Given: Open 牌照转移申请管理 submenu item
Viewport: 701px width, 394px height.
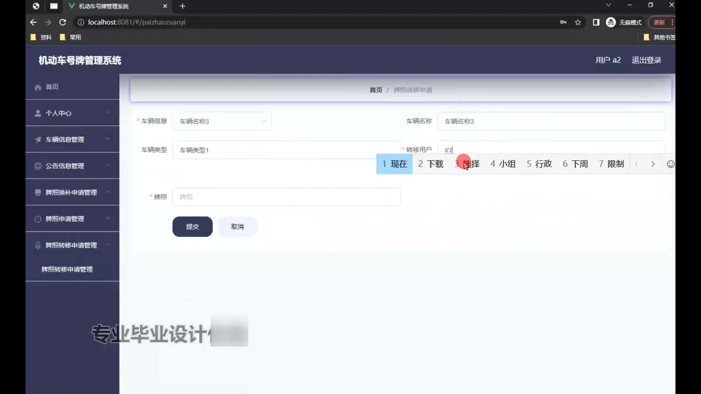Looking at the screenshot, I should 67,269.
